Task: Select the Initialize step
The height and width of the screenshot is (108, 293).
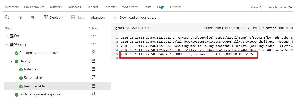Action: pyautogui.click(x=30, y=69)
